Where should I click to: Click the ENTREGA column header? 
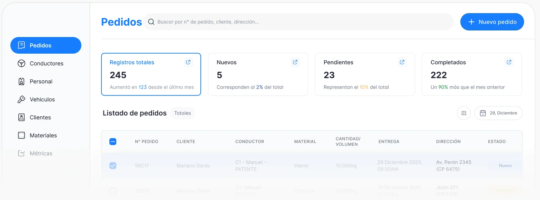[389, 142]
